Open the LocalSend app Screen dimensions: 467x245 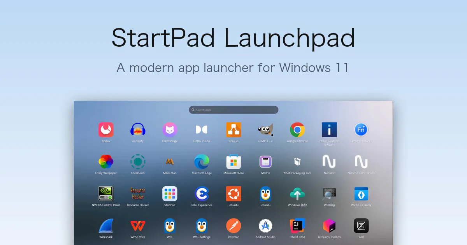tap(138, 161)
